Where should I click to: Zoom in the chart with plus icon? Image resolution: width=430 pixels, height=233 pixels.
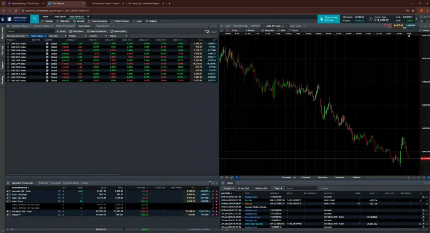tap(419, 177)
